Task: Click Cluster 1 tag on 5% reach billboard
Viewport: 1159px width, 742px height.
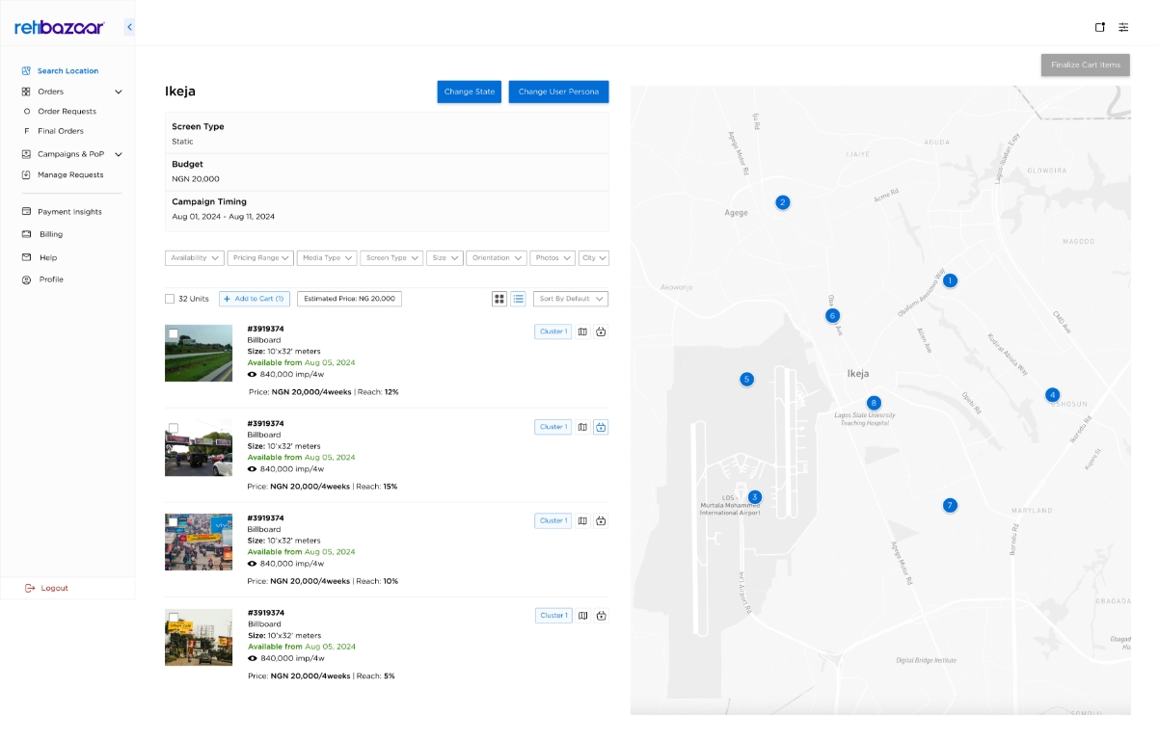Action: coord(553,616)
